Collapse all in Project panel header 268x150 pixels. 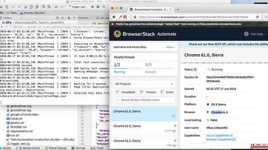(62, 17)
